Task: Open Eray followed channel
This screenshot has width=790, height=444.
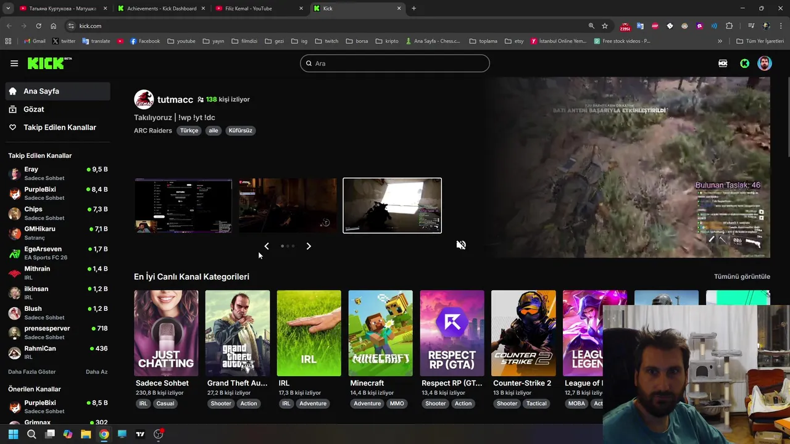Action: pos(58,173)
